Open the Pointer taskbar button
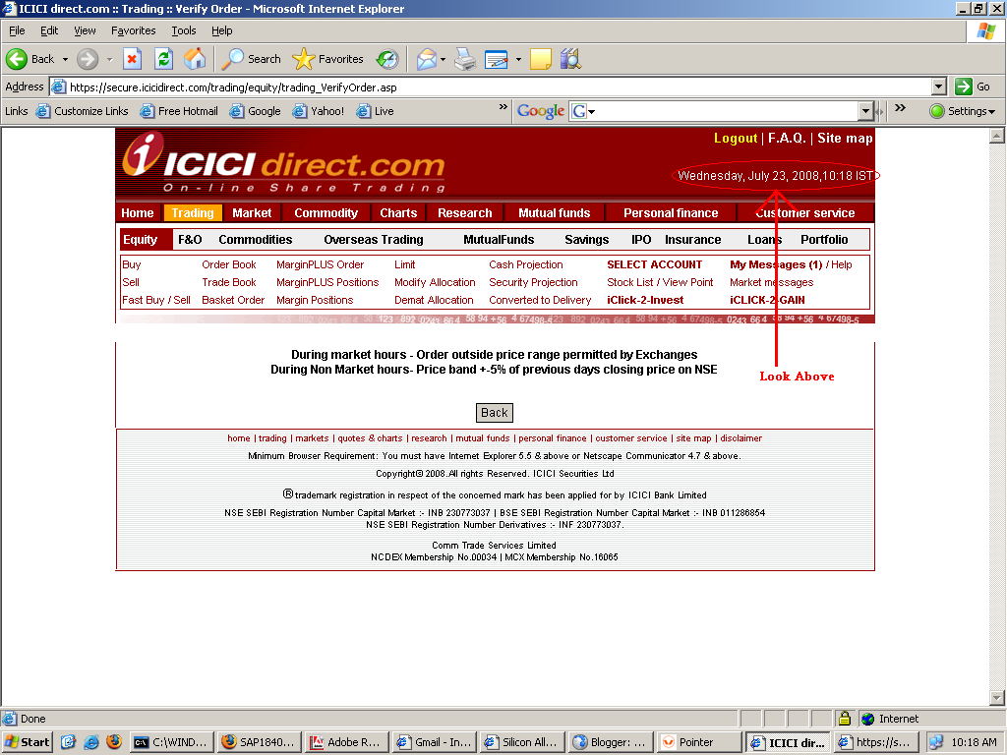 pos(699,742)
